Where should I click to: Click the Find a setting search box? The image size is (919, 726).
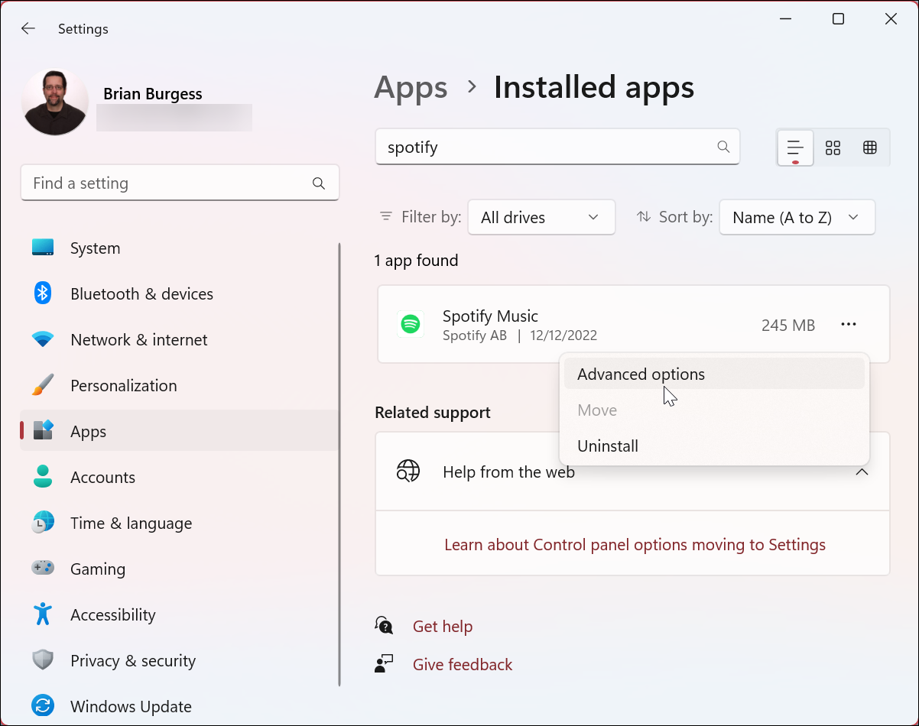click(180, 183)
